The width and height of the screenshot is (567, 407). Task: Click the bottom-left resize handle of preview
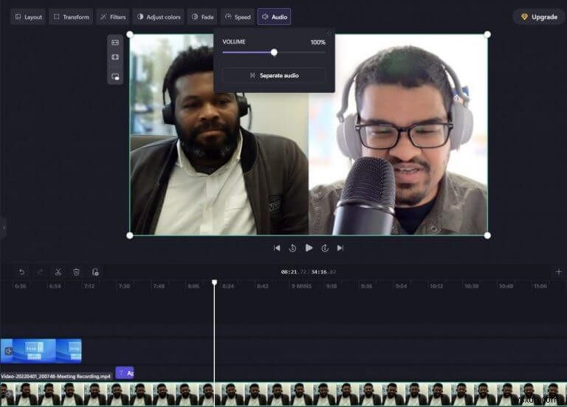pyautogui.click(x=130, y=236)
